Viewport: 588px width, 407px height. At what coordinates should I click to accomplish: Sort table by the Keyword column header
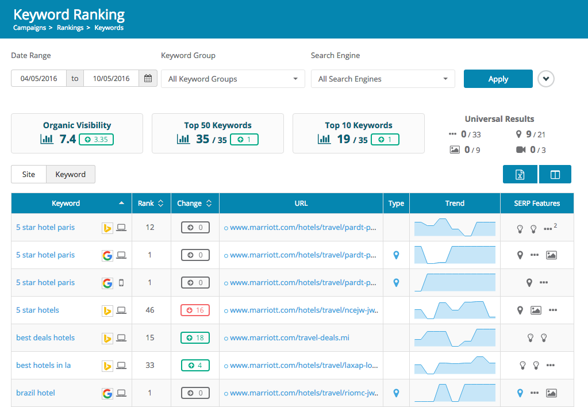point(66,203)
